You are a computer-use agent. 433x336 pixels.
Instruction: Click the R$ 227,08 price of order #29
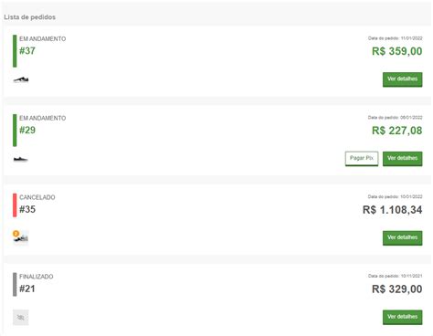click(396, 131)
